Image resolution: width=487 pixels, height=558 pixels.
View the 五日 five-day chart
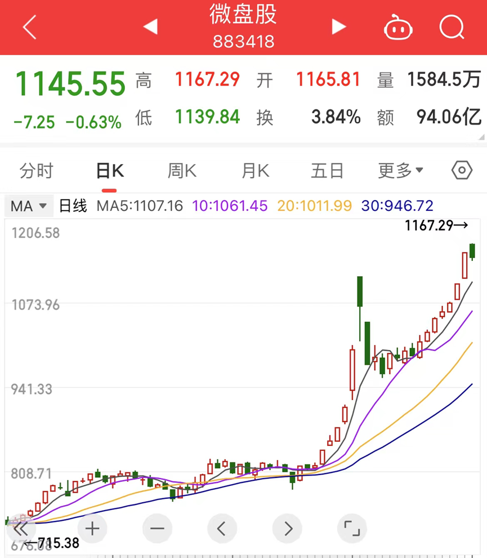[327, 171]
